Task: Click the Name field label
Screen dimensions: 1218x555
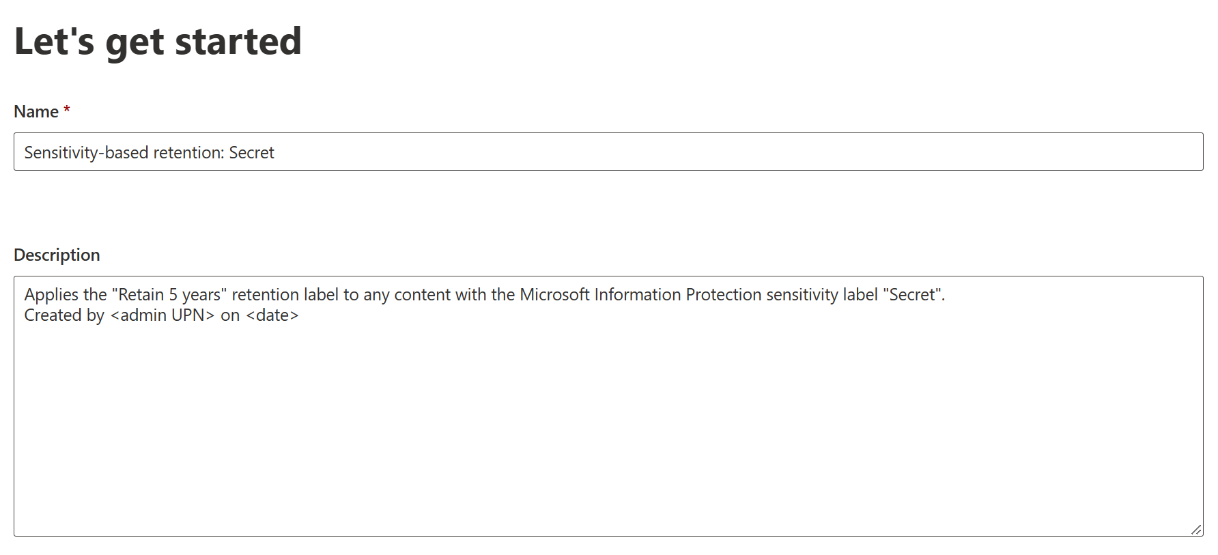Action: tap(36, 112)
